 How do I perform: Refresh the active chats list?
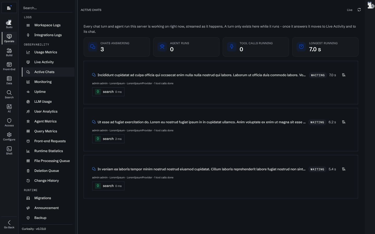(359, 10)
